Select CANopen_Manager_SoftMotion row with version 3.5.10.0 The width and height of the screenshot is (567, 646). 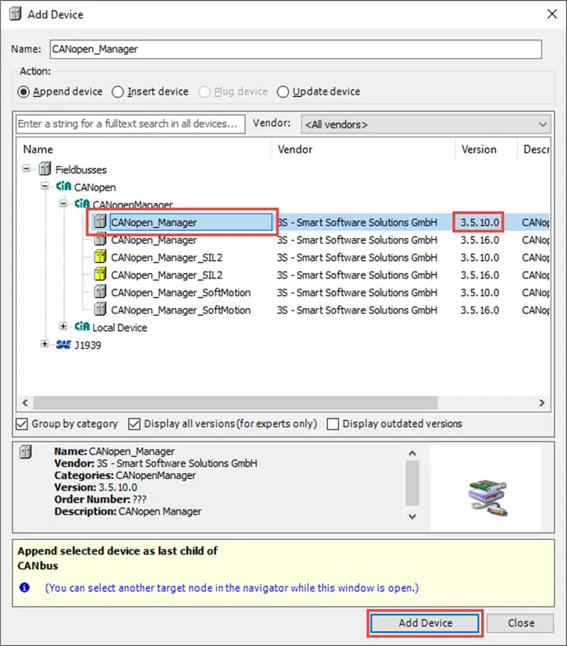(283, 292)
